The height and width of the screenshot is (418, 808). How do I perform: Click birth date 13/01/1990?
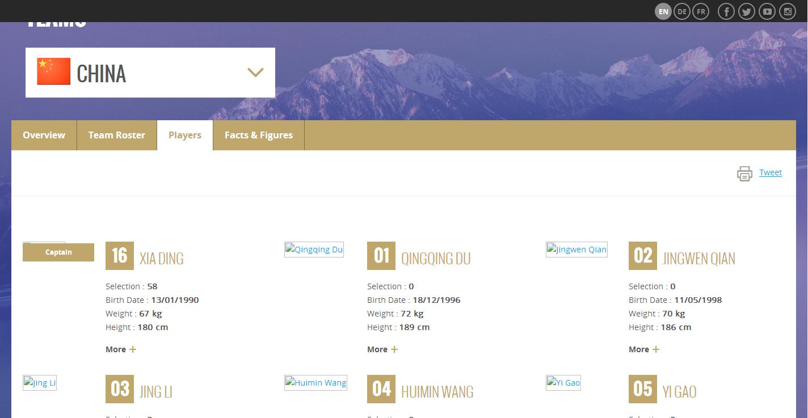tap(175, 300)
